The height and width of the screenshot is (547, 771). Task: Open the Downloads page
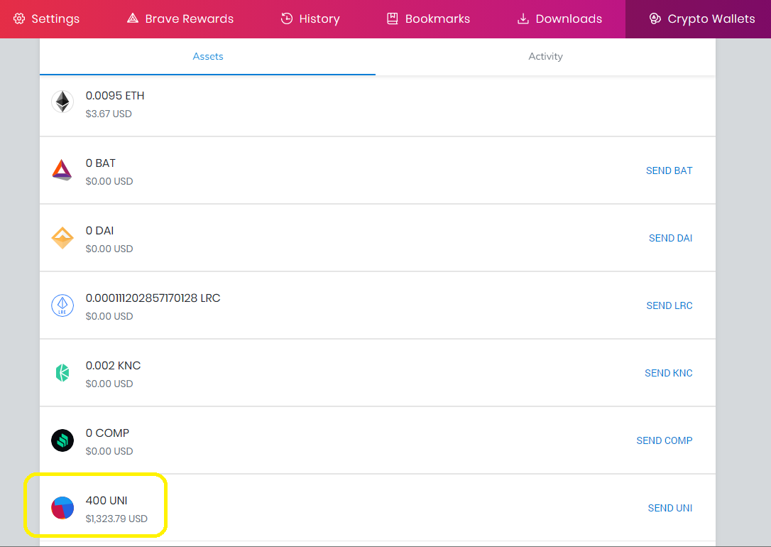tap(560, 18)
